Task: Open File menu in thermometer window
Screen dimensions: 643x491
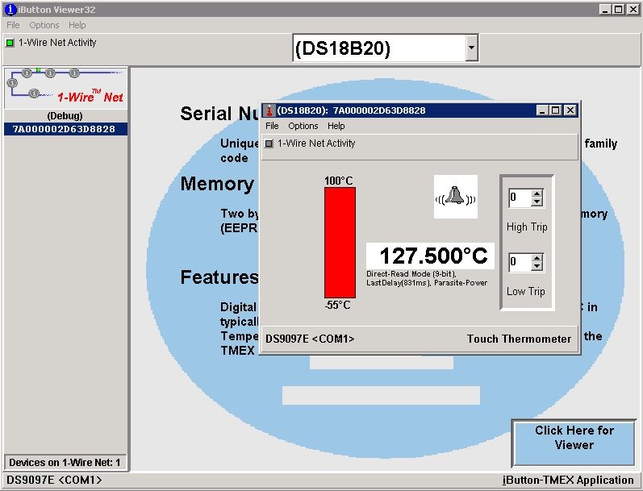Action: tap(272, 126)
